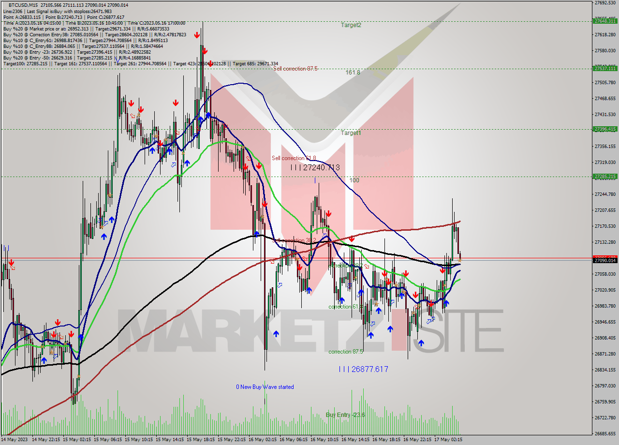Viewport: 619px width, 445px height.
Task: Click the green 27648.311 price tag
Action: (x=604, y=21)
